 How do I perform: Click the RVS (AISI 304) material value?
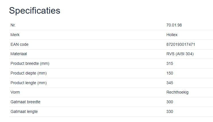point(180,54)
